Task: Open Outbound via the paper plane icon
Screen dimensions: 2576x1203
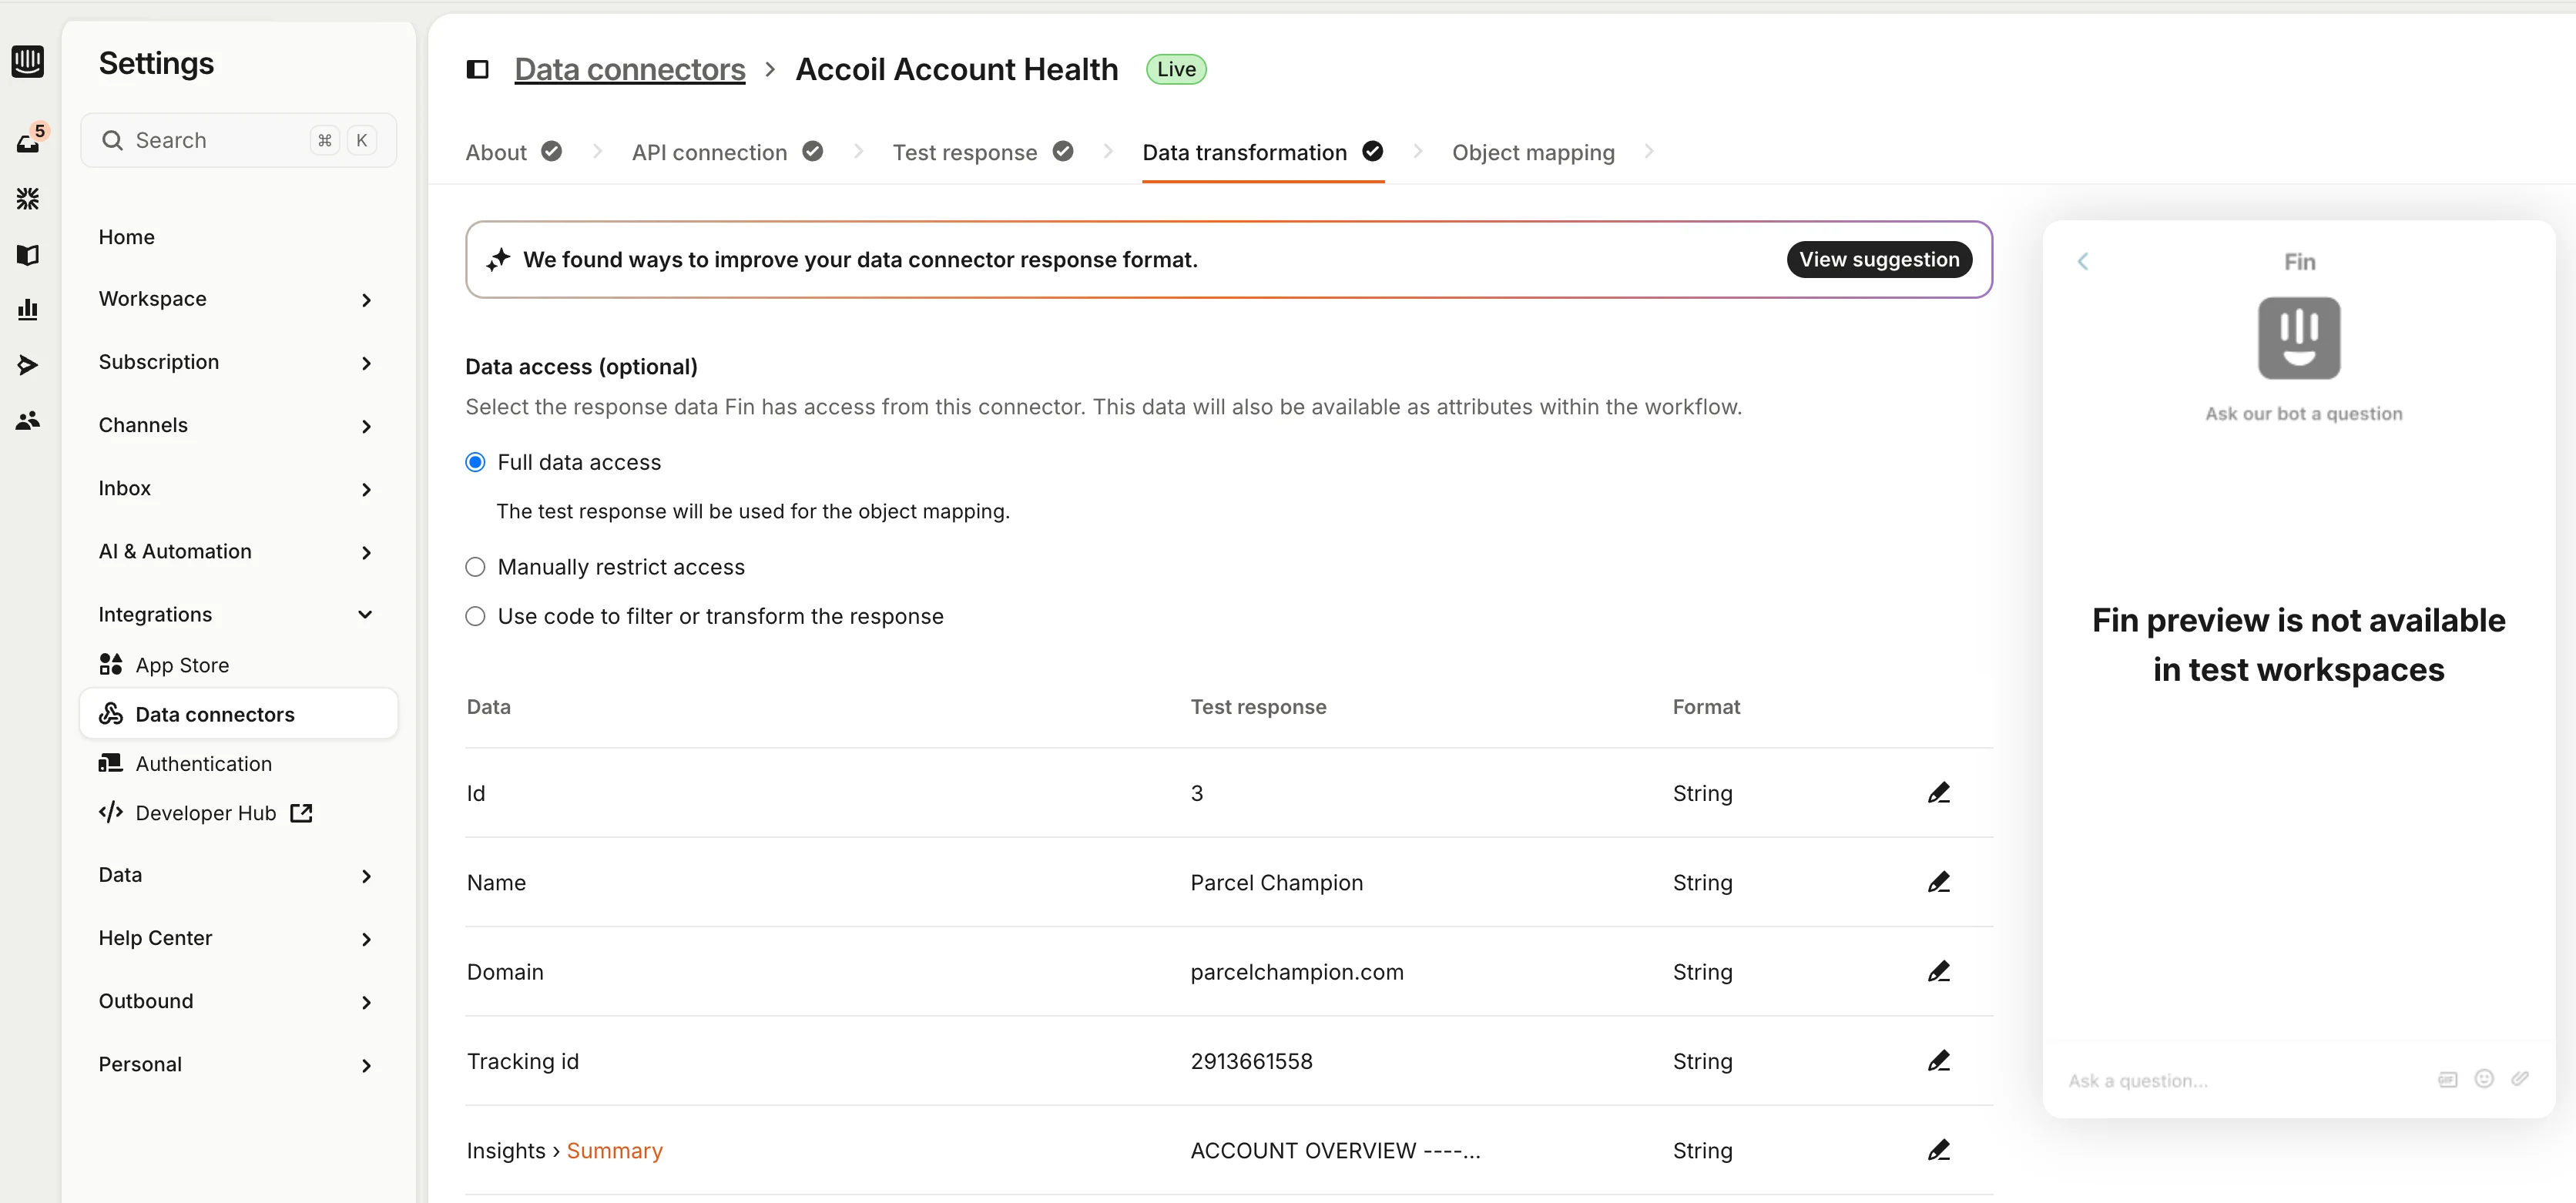Action: 28,364
